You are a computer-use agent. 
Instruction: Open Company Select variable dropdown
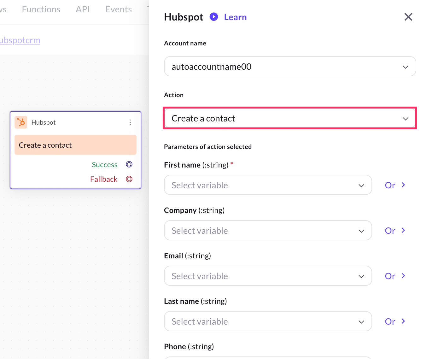pos(268,231)
